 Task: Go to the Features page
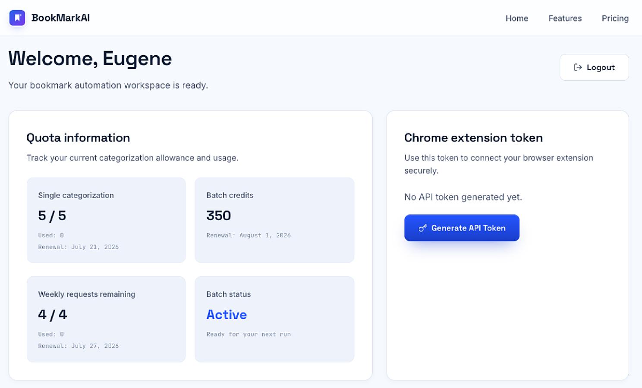(x=565, y=18)
